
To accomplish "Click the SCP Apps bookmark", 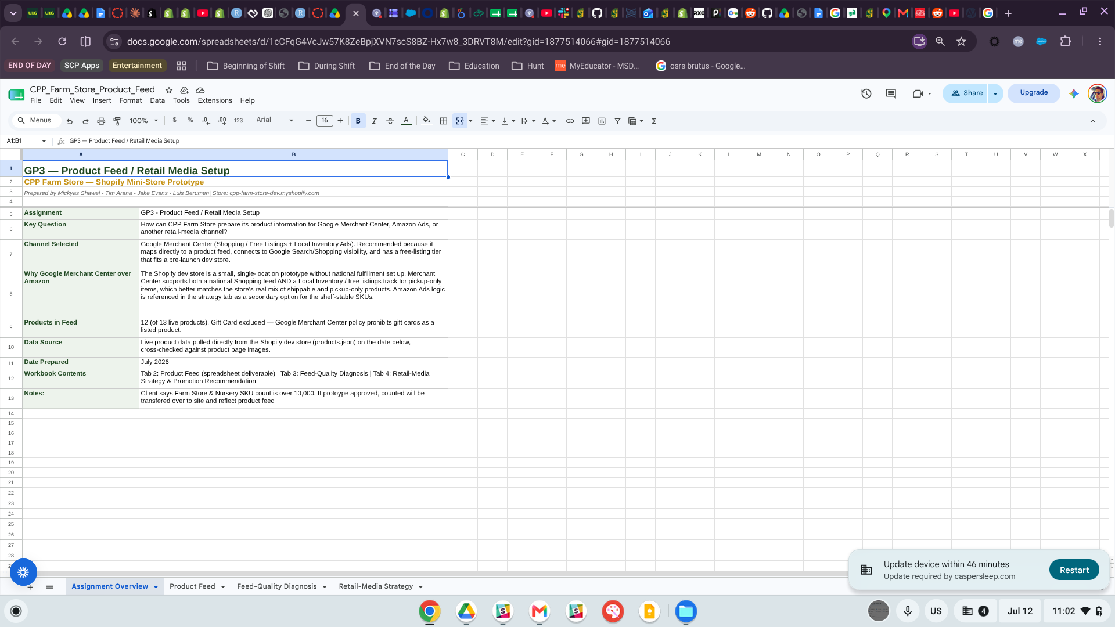I will tap(82, 66).
